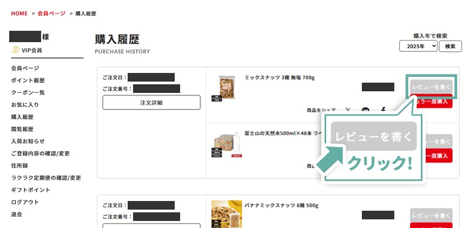Go to HOME breadcrumb link
Viewport: 476px width, 228px height.
[x=19, y=13]
